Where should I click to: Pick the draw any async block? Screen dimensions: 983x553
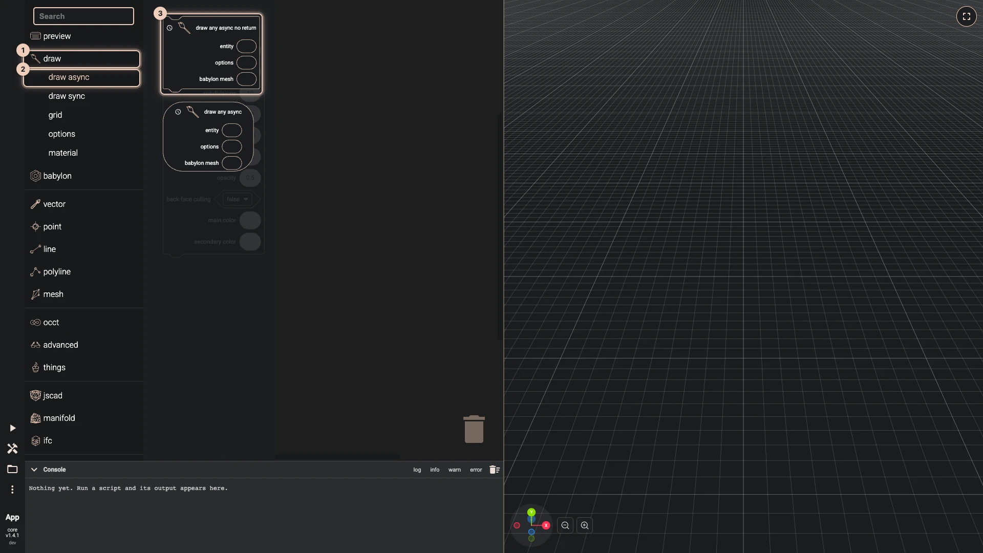tap(208, 136)
